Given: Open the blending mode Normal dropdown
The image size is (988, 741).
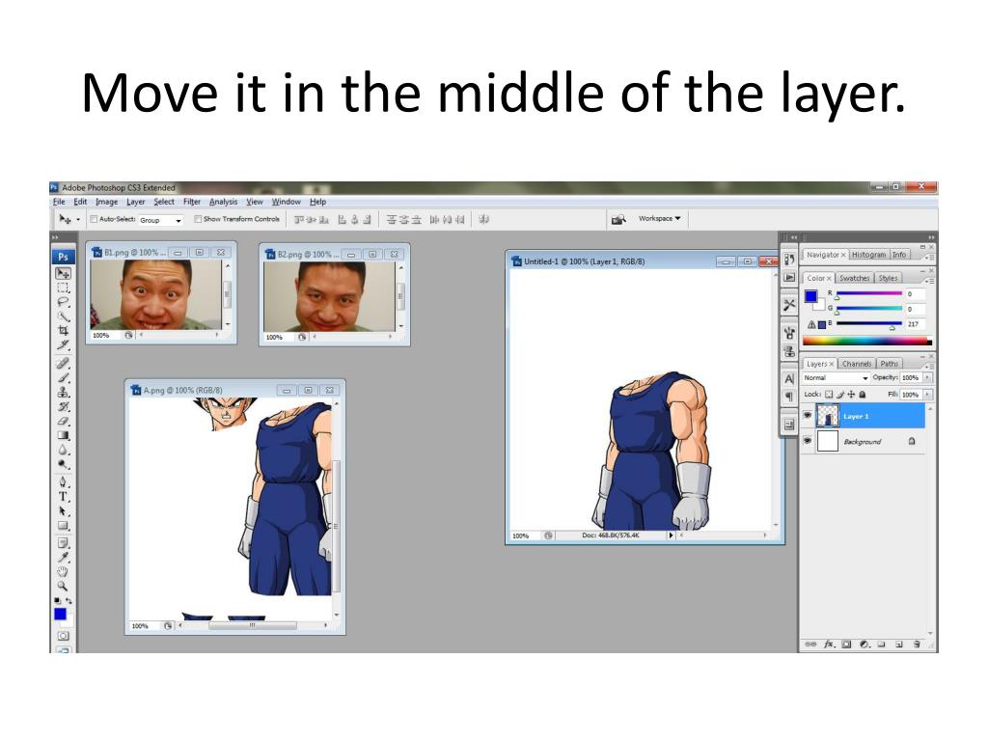Looking at the screenshot, I should pyautogui.click(x=837, y=378).
